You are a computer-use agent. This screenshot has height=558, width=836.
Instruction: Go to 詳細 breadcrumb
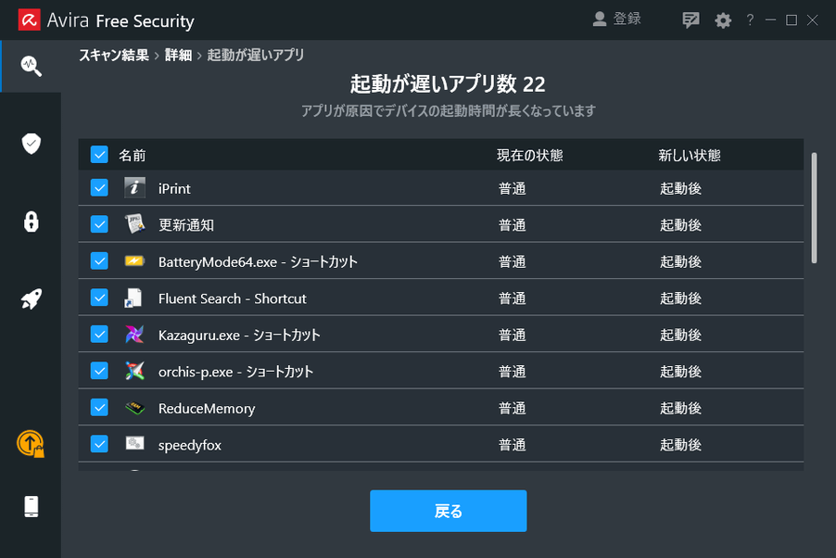(x=178, y=55)
